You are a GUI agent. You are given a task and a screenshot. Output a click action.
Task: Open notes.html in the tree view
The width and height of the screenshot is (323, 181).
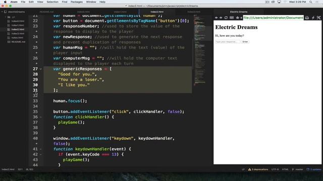17,38
